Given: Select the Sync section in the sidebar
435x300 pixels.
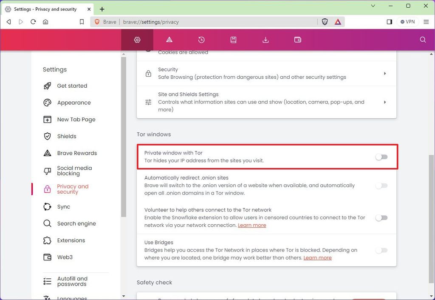Looking at the screenshot, I should pyautogui.click(x=64, y=206).
